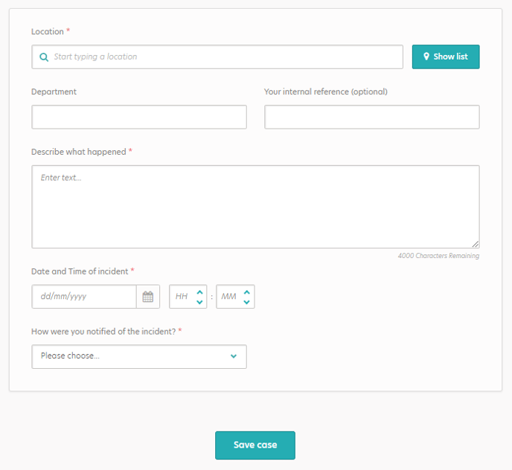
Task: Click the textarea resize handle corner
Action: pos(476,244)
